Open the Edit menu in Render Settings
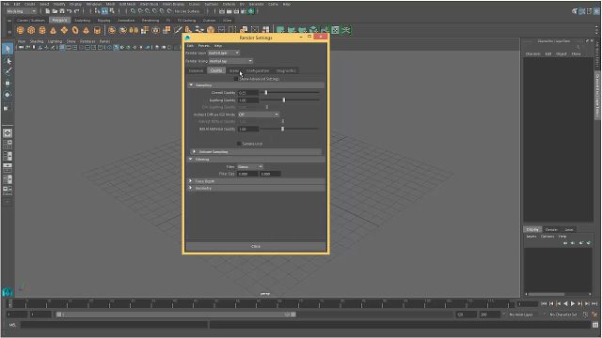The height and width of the screenshot is (338, 602). (190, 46)
